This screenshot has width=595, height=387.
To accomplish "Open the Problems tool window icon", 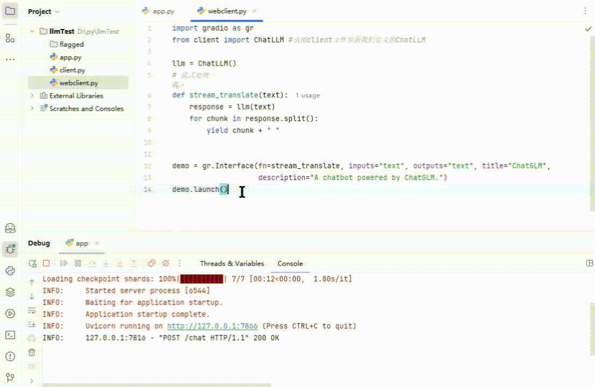I will [x=10, y=356].
